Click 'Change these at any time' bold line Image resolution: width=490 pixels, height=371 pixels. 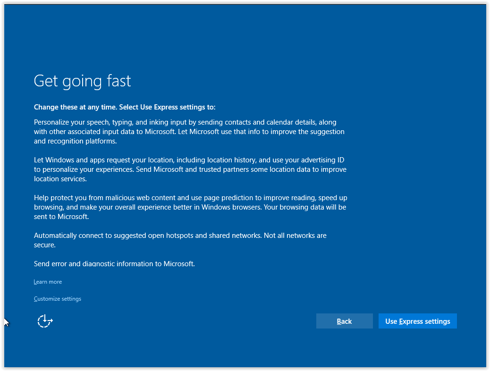click(x=125, y=107)
